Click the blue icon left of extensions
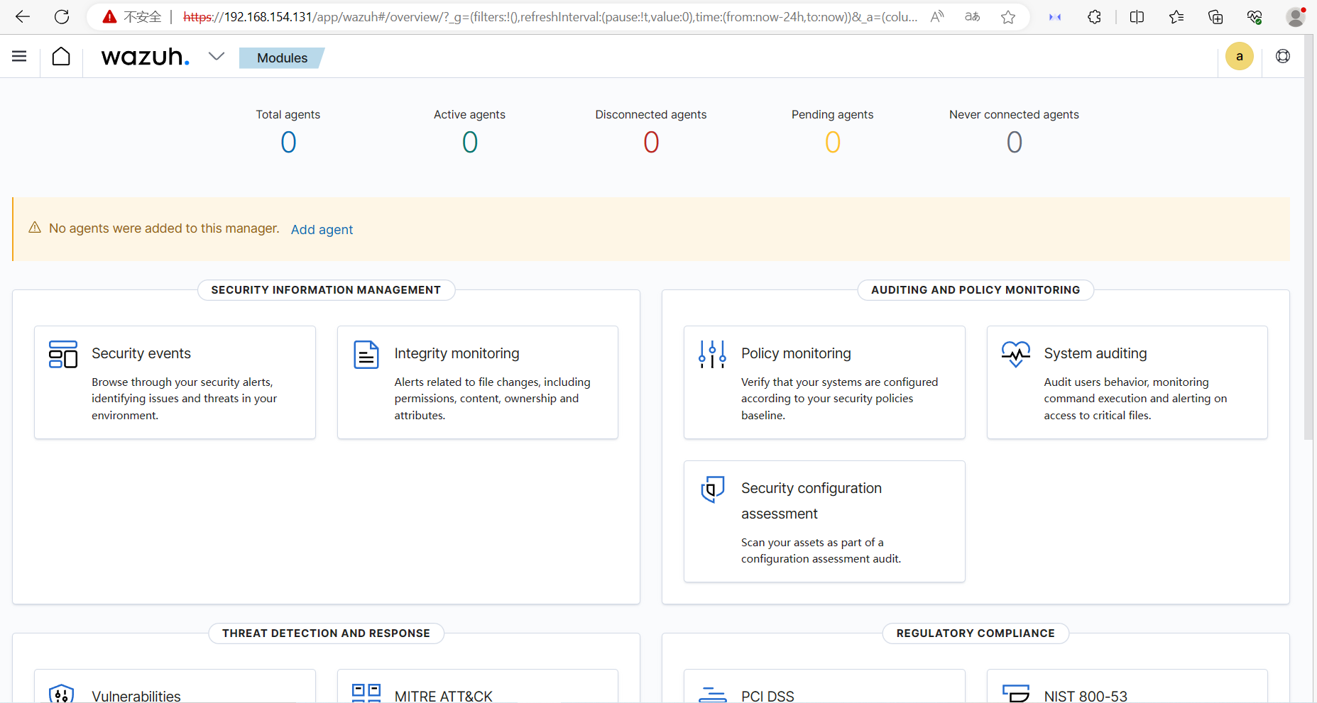Image resolution: width=1317 pixels, height=703 pixels. (x=1055, y=17)
